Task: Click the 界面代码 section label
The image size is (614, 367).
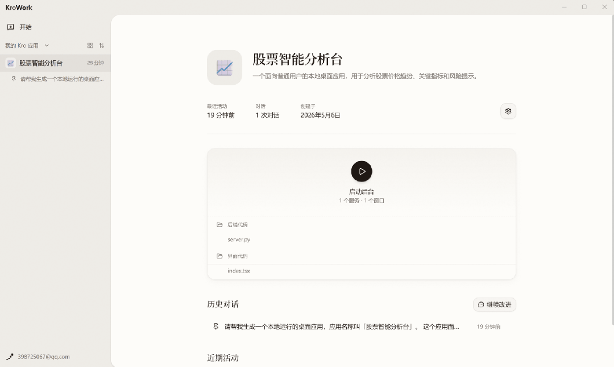Action: pyautogui.click(x=237, y=256)
